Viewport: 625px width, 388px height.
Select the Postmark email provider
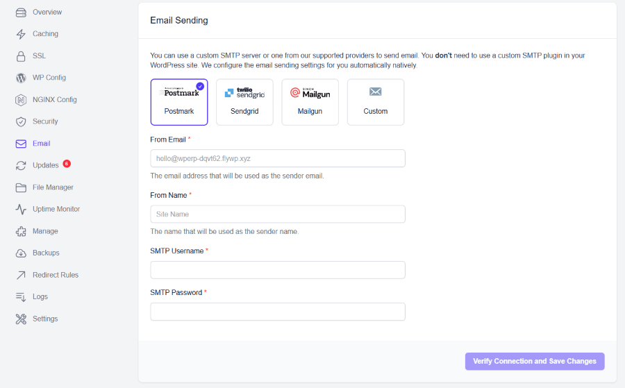[x=179, y=102]
